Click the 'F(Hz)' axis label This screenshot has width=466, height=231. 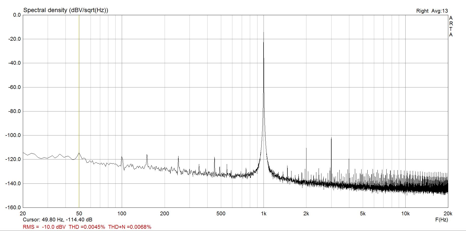441,220
